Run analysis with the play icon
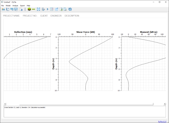 pyautogui.click(x=48, y=9)
